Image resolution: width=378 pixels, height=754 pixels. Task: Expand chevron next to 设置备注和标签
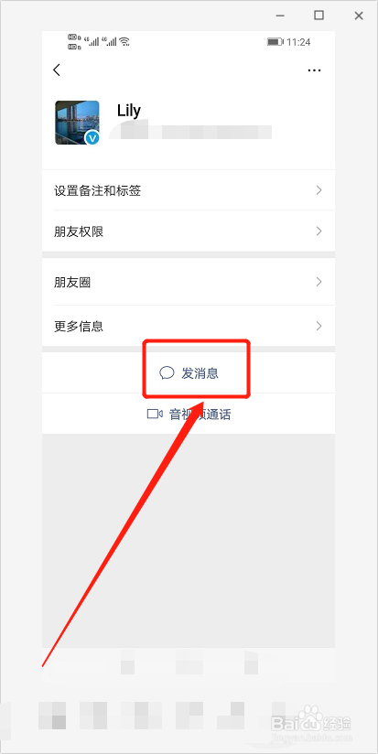point(319,190)
